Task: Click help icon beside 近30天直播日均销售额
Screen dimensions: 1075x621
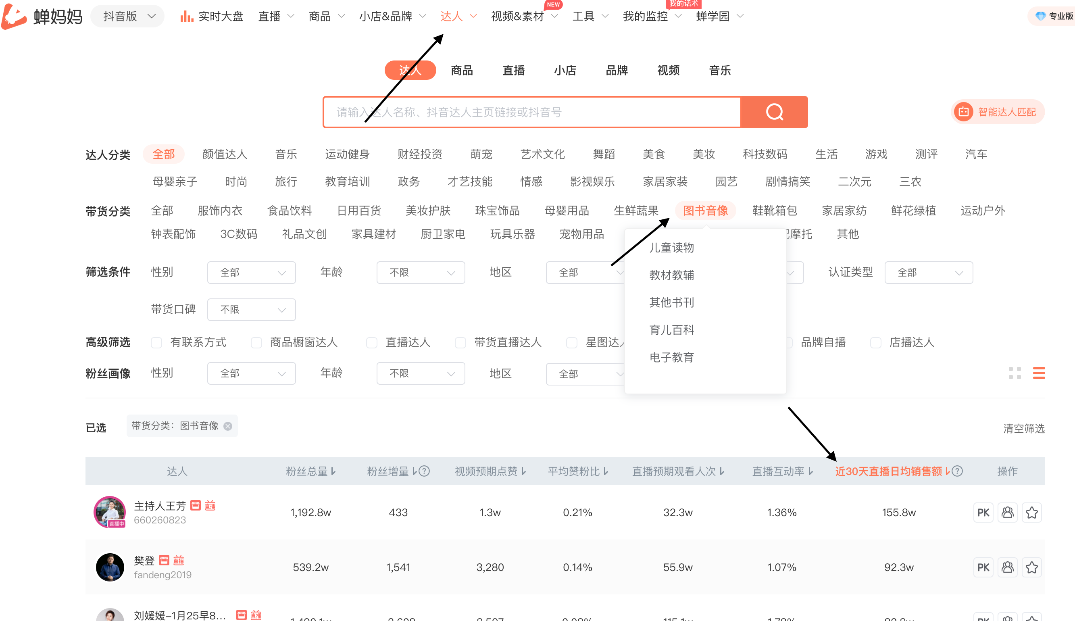Action: point(957,471)
